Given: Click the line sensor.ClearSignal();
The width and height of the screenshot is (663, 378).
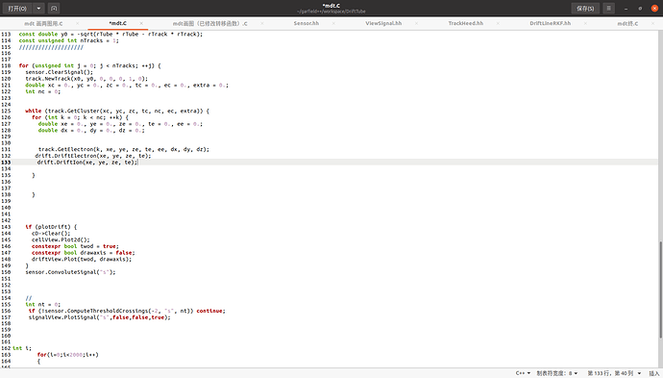Looking at the screenshot, I should point(59,72).
